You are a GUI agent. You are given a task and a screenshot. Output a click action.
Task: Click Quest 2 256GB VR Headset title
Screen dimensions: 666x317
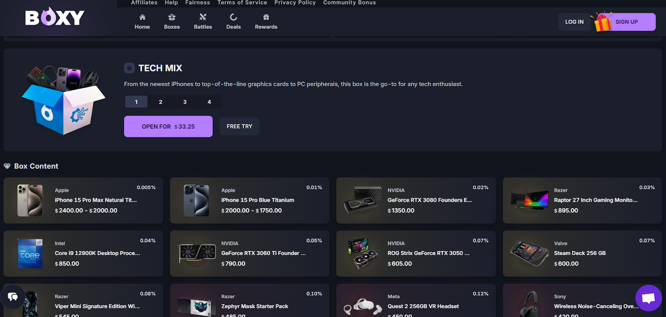423,306
